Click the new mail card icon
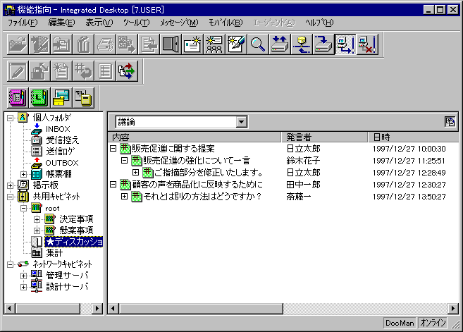Viewport: 463px width, 332px height. coord(192,44)
